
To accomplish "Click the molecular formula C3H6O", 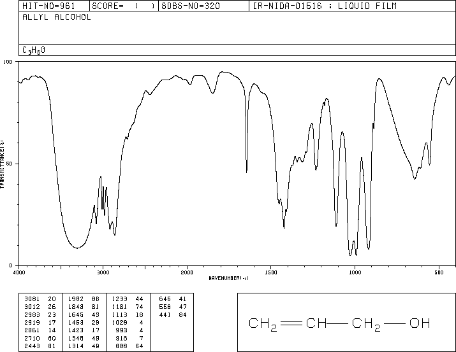I will pos(34,50).
